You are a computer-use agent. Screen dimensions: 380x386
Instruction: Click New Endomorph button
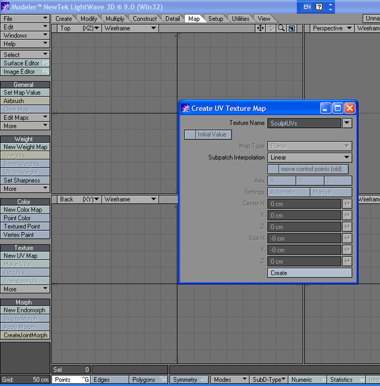(25, 310)
